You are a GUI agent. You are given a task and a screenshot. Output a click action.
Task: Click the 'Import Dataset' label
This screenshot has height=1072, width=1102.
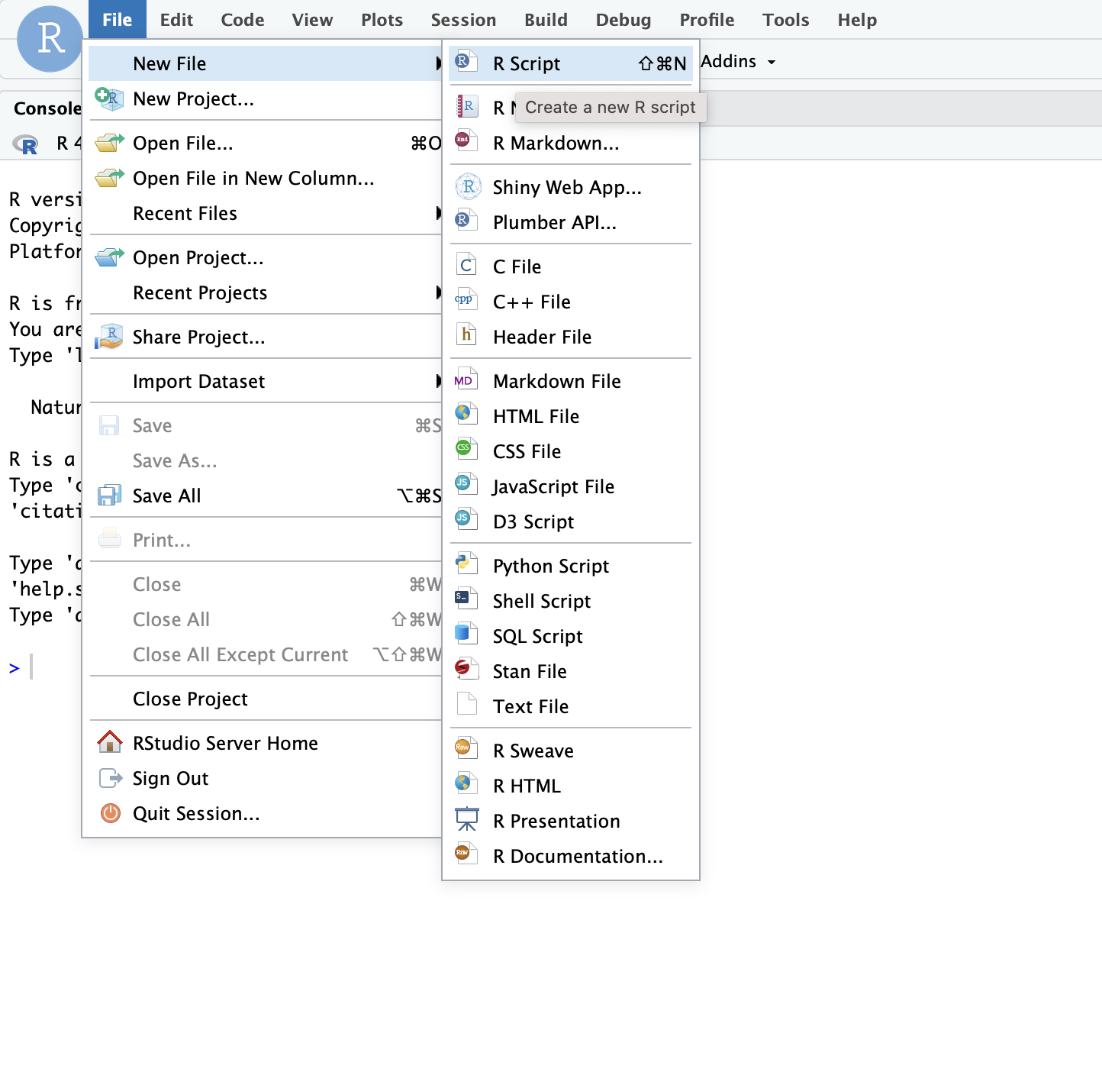pos(198,381)
